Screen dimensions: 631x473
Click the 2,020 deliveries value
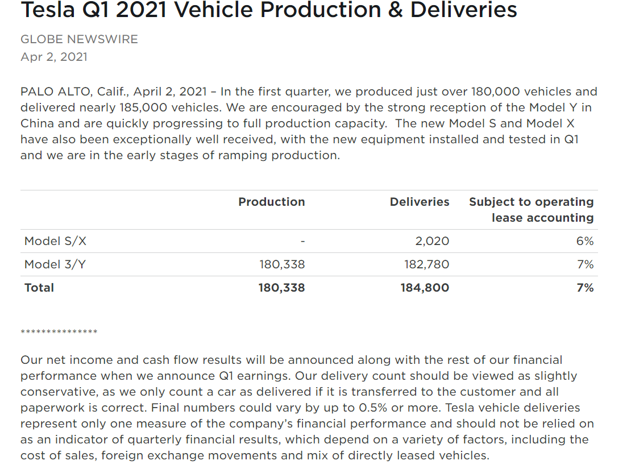(432, 241)
